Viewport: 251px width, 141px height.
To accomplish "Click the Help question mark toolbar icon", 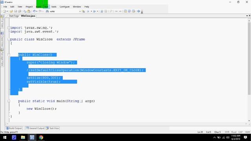I will coord(138,11).
